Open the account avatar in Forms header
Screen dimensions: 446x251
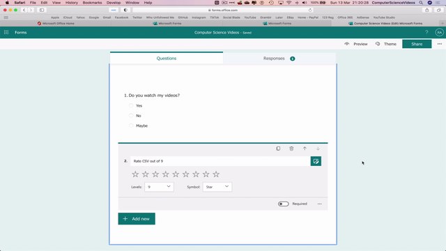pos(439,33)
